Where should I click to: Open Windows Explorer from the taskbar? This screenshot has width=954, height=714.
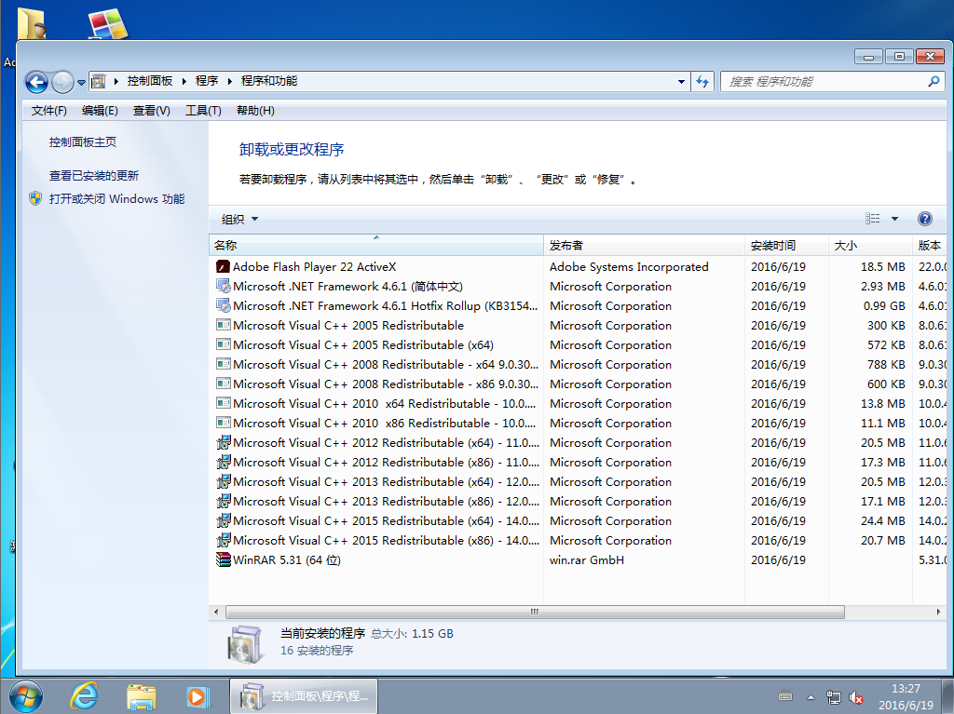pos(141,696)
